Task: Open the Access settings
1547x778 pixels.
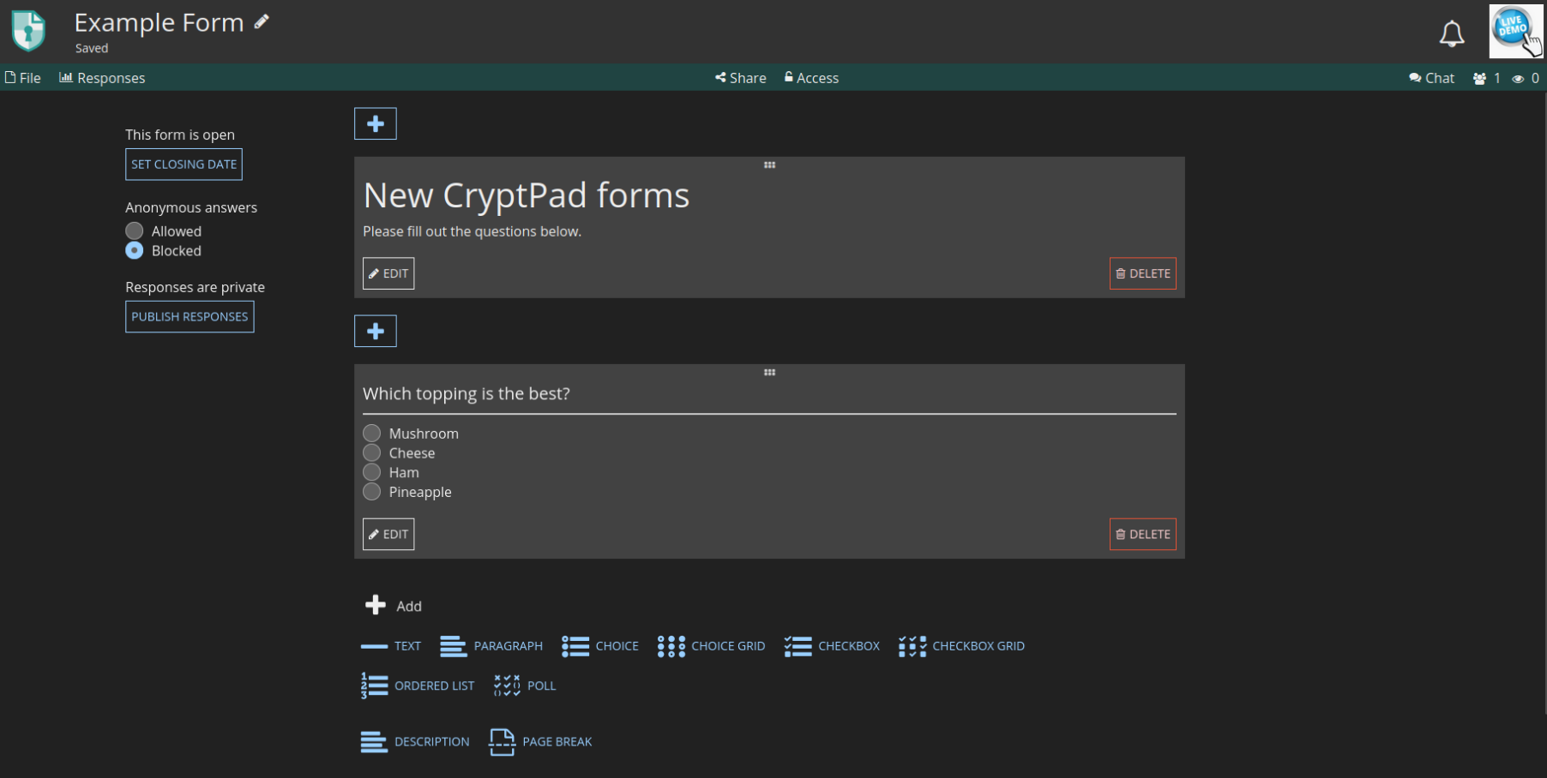Action: pos(811,78)
